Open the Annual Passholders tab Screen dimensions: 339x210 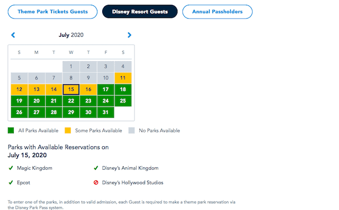tap(217, 12)
